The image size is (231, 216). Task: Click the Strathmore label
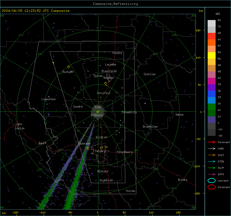pos(125,152)
